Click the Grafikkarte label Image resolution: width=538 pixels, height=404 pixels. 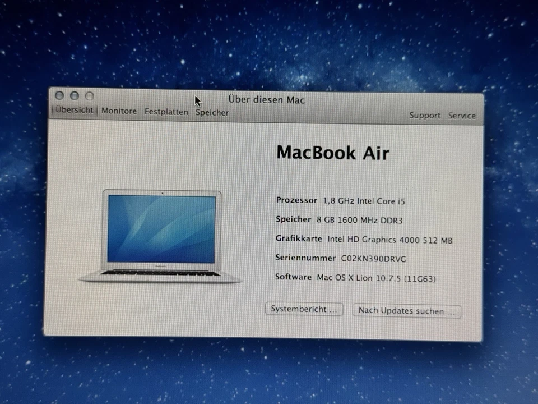[299, 238]
